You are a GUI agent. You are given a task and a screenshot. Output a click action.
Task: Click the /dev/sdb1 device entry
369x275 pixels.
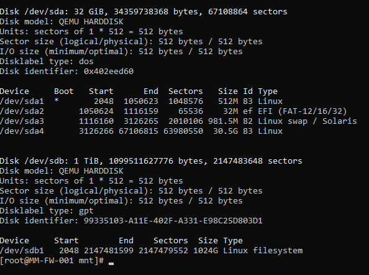click(x=22, y=251)
